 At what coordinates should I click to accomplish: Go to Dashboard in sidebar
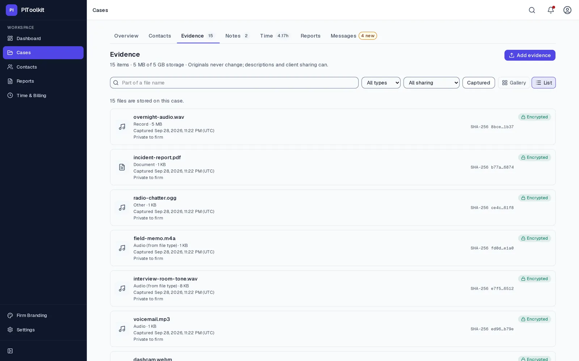(43, 38)
